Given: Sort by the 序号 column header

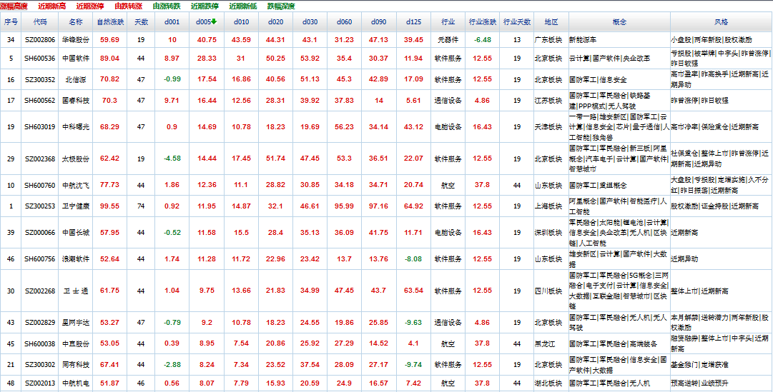Looking at the screenshot, I should pyautogui.click(x=11, y=22).
